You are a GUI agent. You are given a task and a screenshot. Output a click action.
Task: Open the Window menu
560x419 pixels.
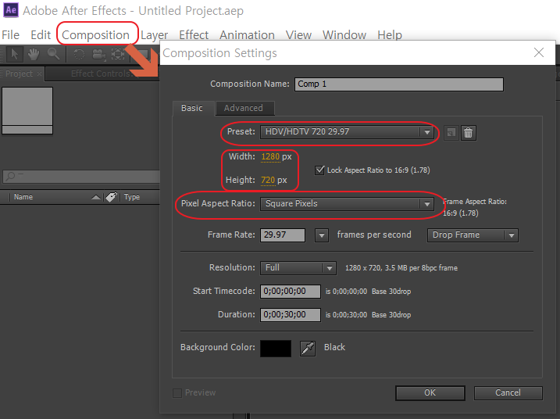pyautogui.click(x=344, y=35)
